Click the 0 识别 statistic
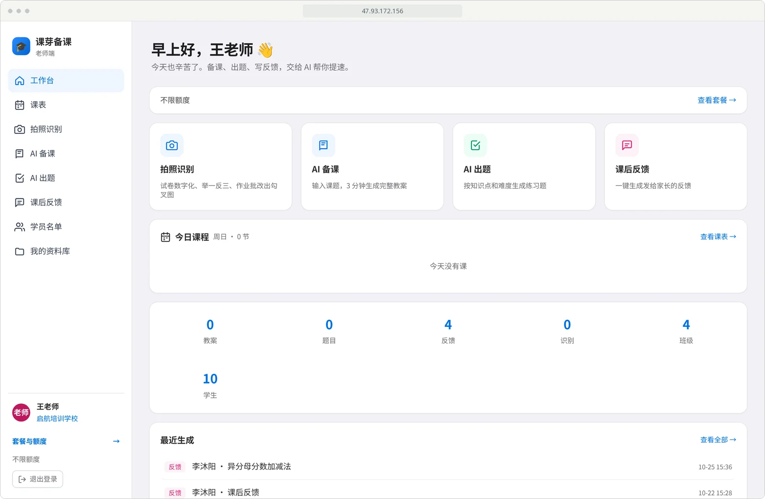Screen dimensions: 765x499 [567, 331]
